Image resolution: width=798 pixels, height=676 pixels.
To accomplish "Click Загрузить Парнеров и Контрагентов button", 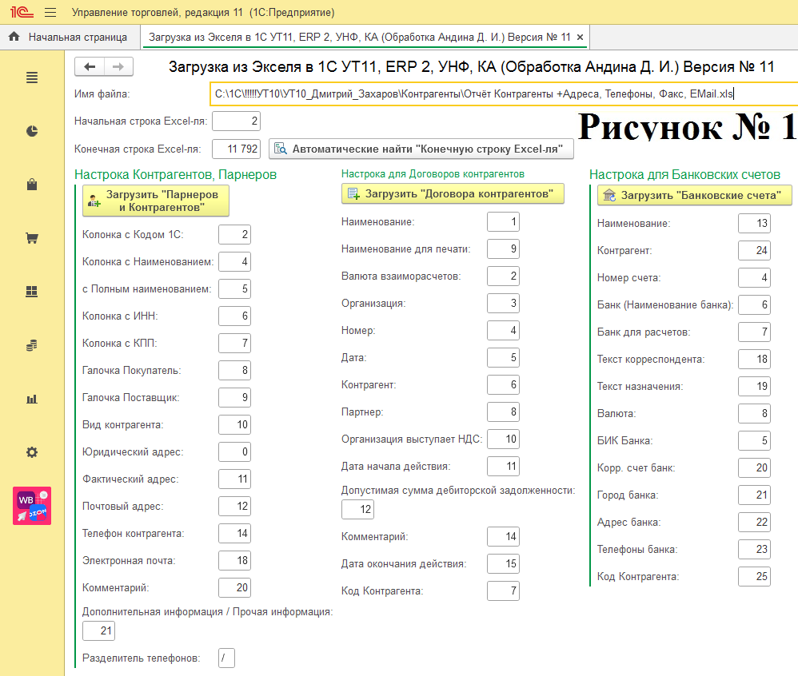I will pos(156,201).
